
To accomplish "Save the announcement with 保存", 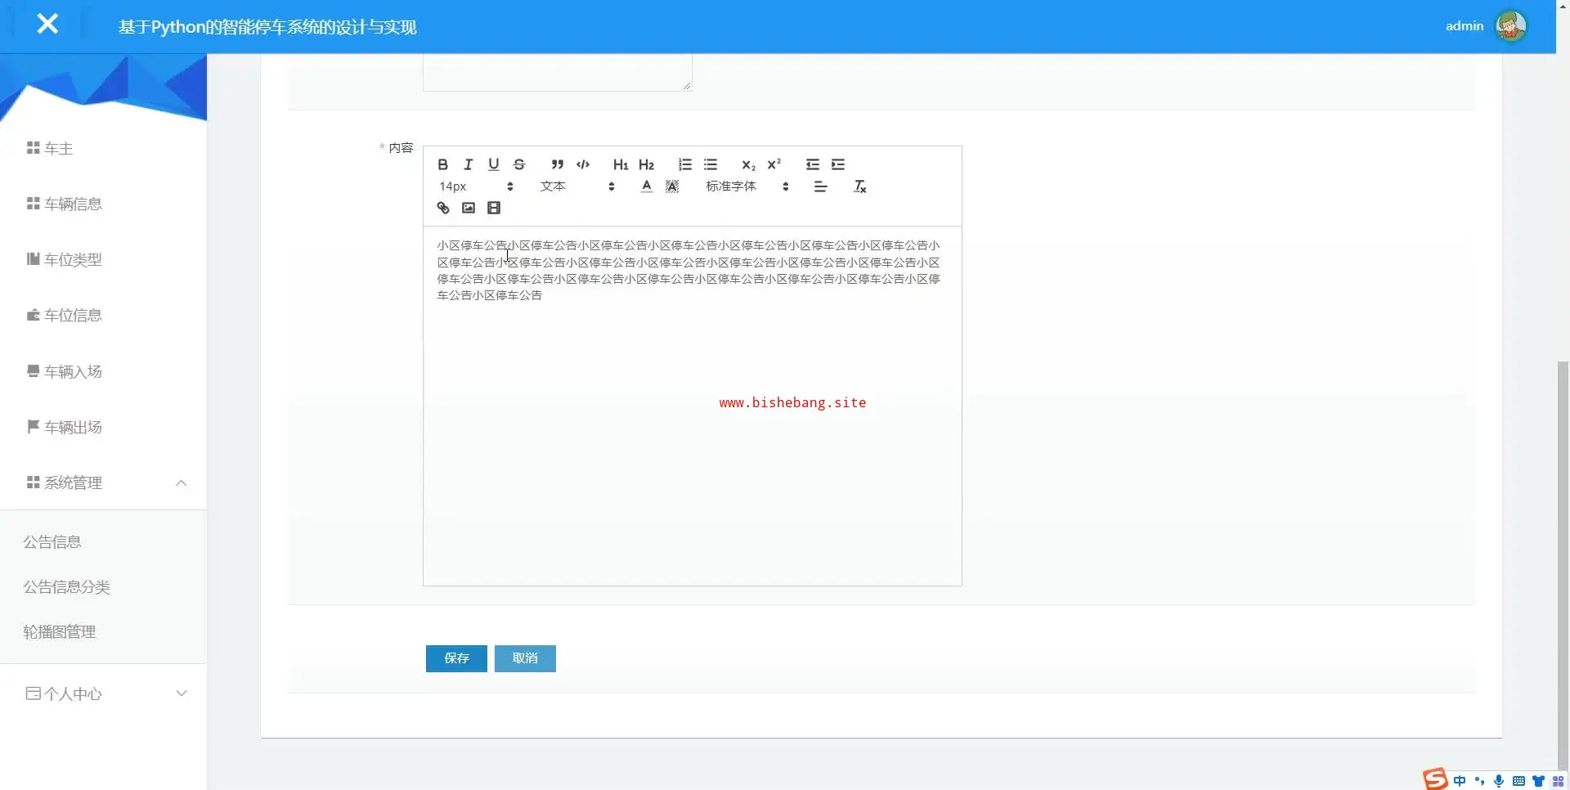I will tap(456, 658).
